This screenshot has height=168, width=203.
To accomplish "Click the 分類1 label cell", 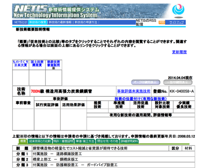I will click(x=22, y=154).
